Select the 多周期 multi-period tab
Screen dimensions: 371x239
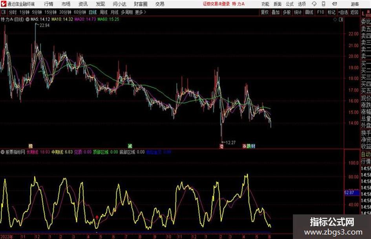(x=127, y=12)
